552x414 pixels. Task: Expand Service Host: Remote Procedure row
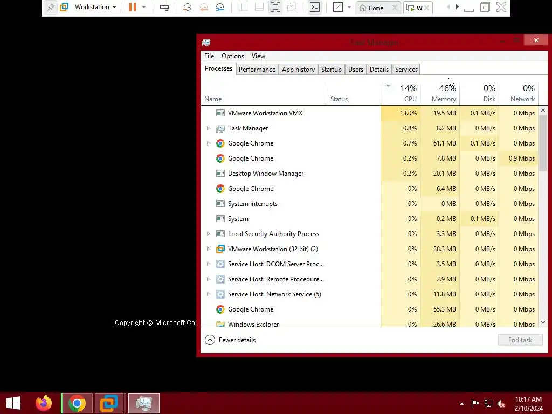tap(208, 279)
